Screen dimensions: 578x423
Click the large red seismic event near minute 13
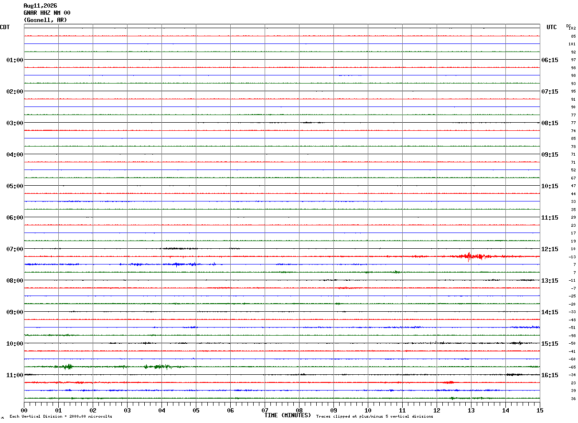pyautogui.click(x=470, y=256)
